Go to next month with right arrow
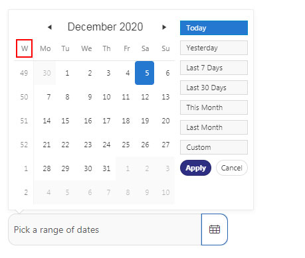This screenshot has width=305, height=258. pyautogui.click(x=164, y=27)
